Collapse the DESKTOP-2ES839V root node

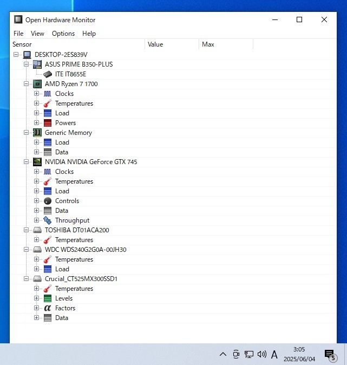[16, 55]
